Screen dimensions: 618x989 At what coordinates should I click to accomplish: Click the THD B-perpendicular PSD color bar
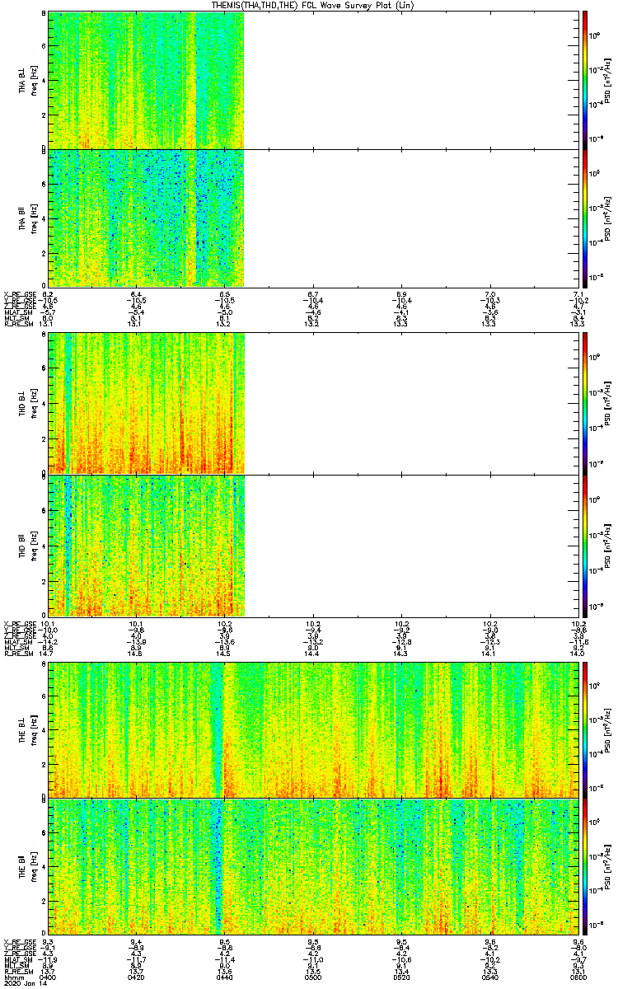coord(585,404)
